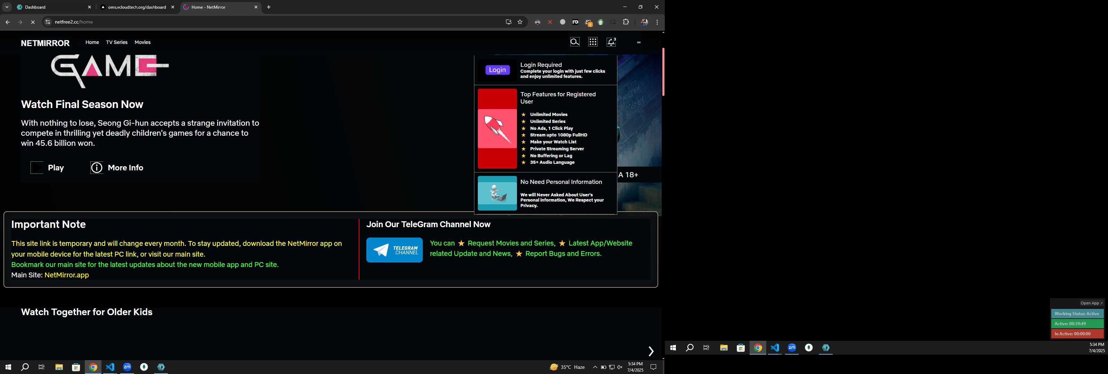This screenshot has width=1108, height=374.
Task: Click the robot with laptop image
Action: (x=497, y=193)
